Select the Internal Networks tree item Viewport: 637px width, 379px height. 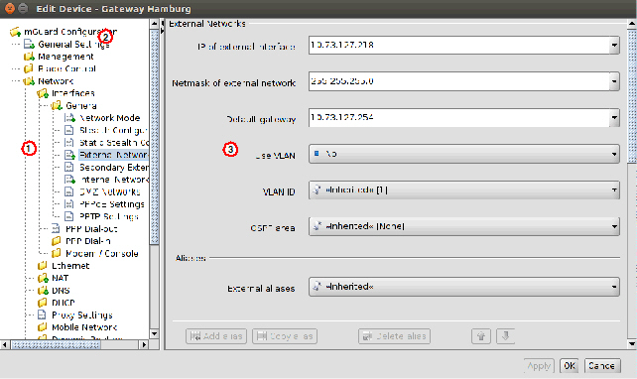(x=114, y=180)
